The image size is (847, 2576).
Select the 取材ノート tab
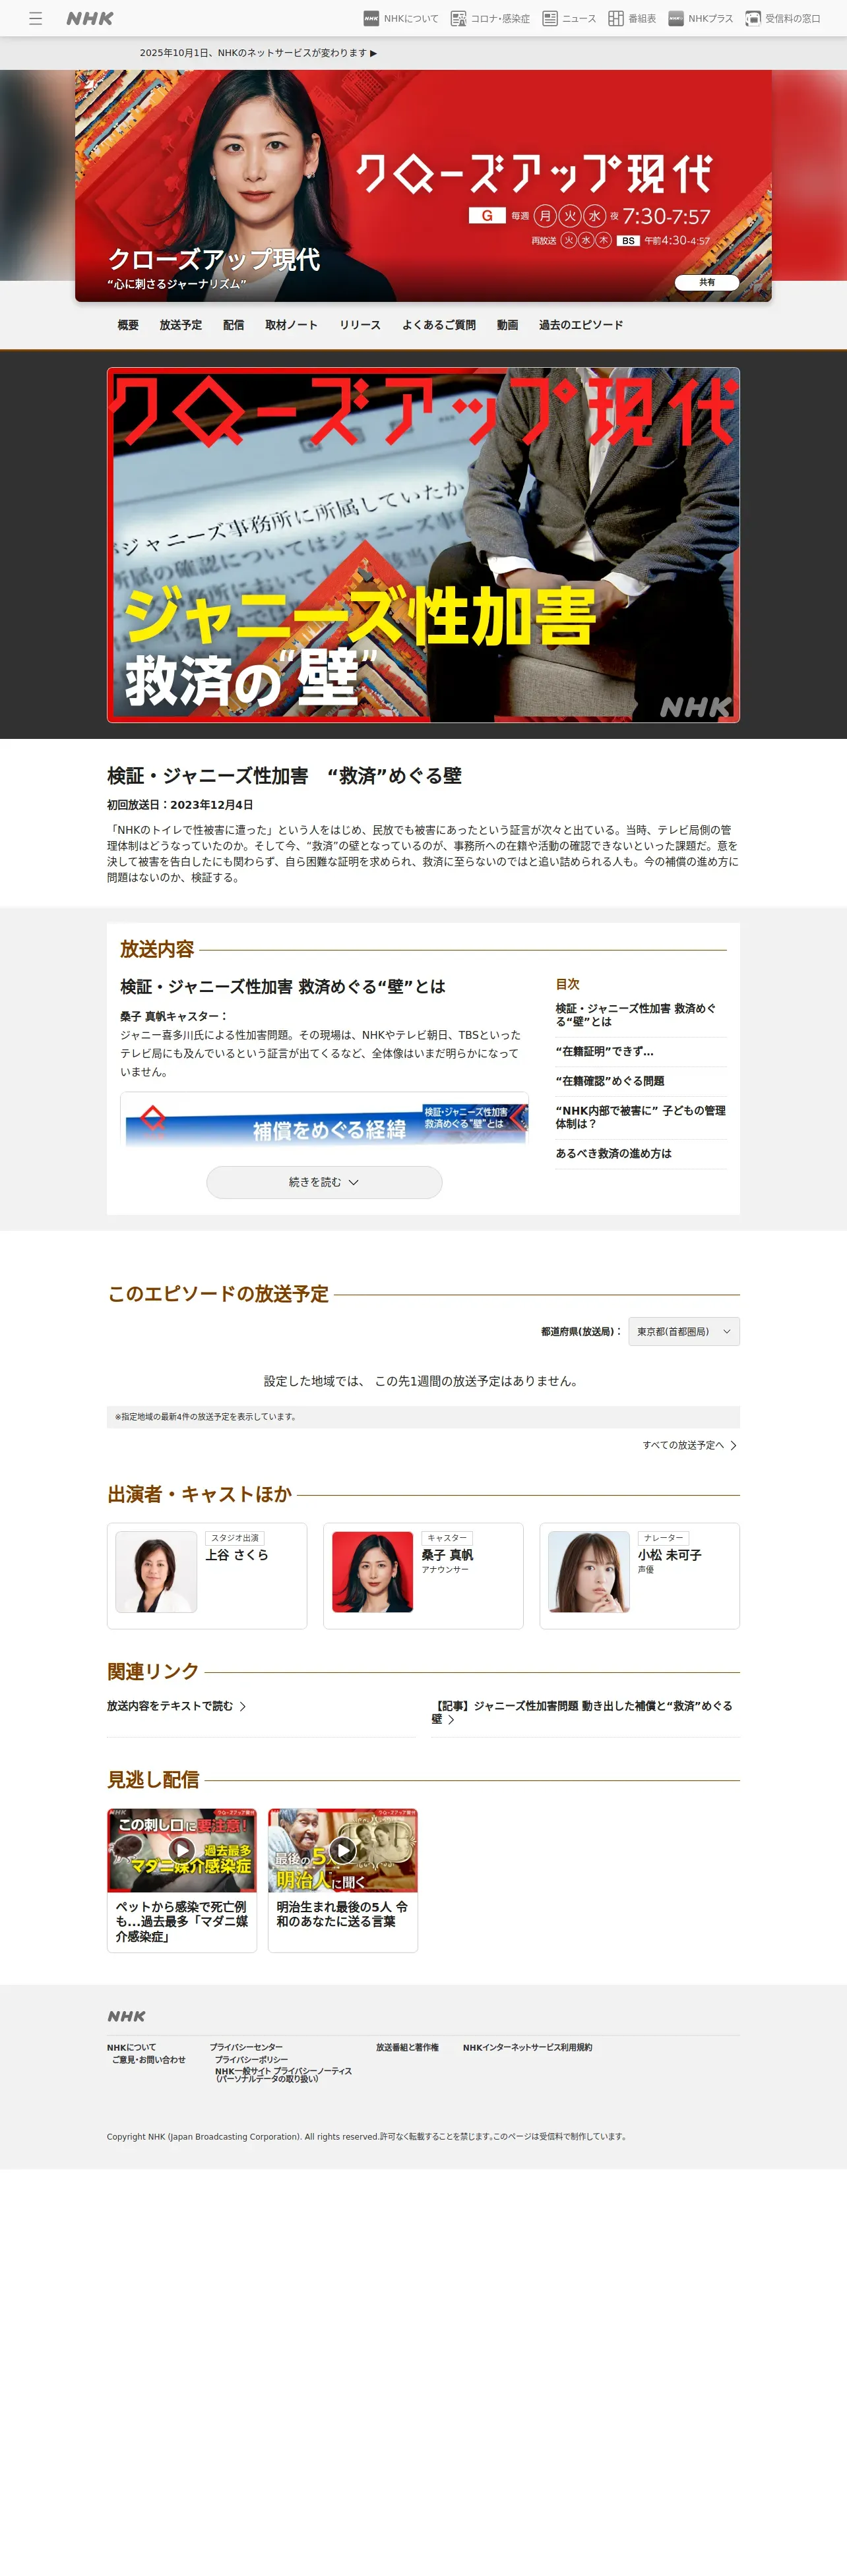[x=292, y=325]
